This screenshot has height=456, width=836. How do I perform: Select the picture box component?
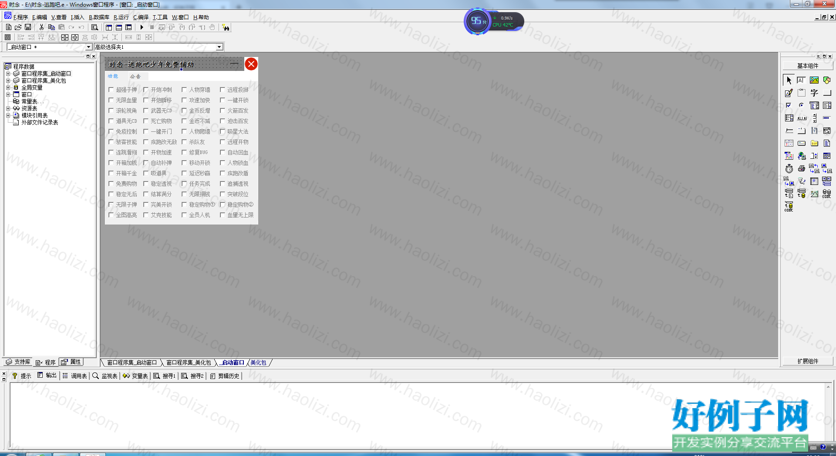(814, 80)
